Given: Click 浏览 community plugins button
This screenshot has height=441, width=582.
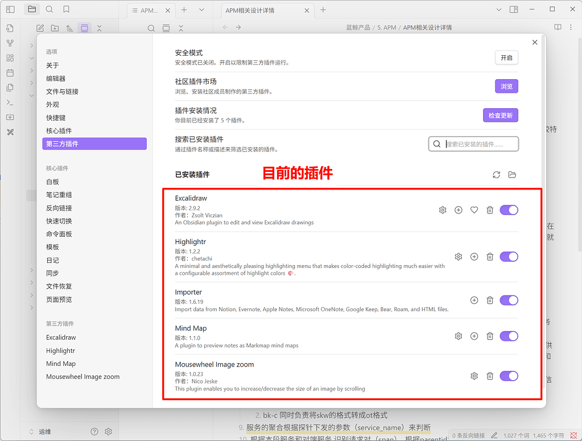Looking at the screenshot, I should pos(506,86).
